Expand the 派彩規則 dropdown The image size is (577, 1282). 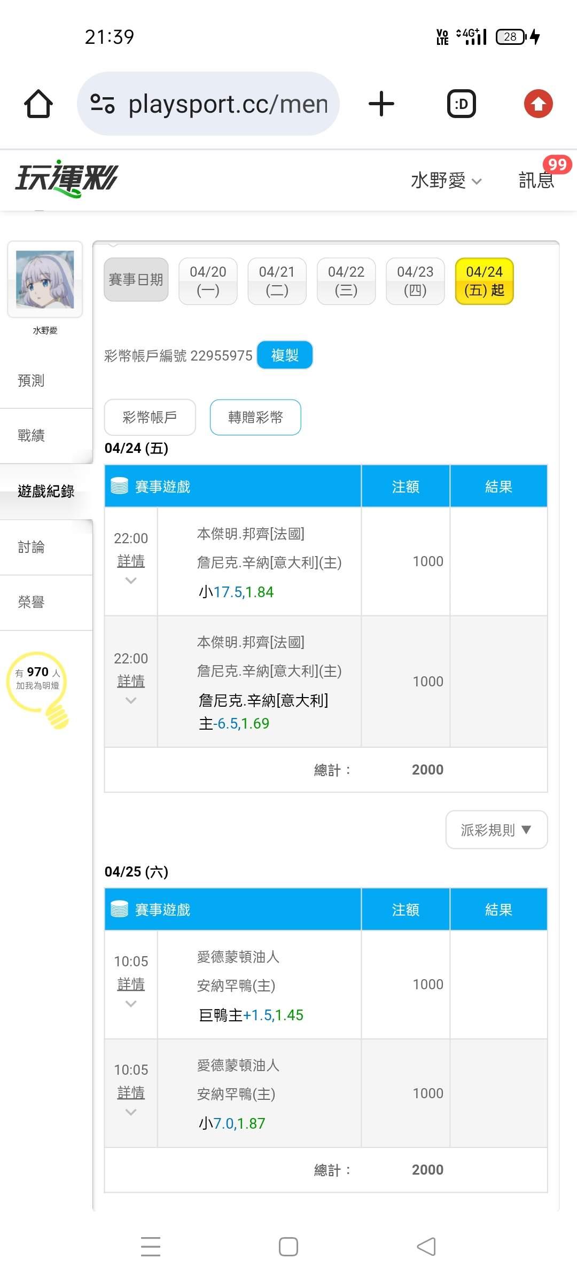496,830
